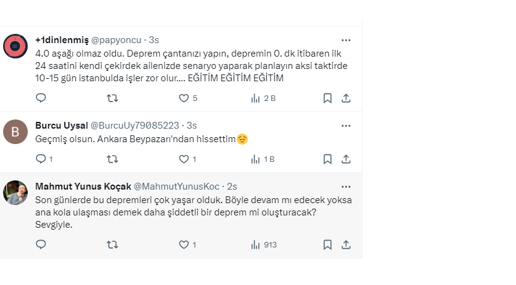516x285 pixels.
Task: Bookmark Mahmut Yunus Koçak's tweet
Action: (328, 244)
